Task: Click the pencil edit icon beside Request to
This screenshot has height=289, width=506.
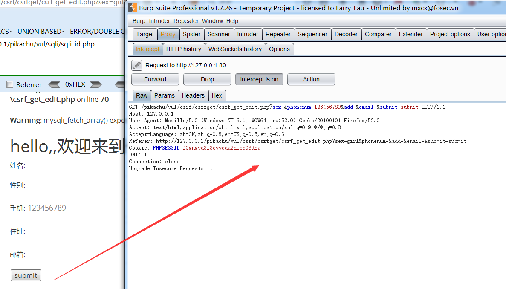Action: coord(137,65)
